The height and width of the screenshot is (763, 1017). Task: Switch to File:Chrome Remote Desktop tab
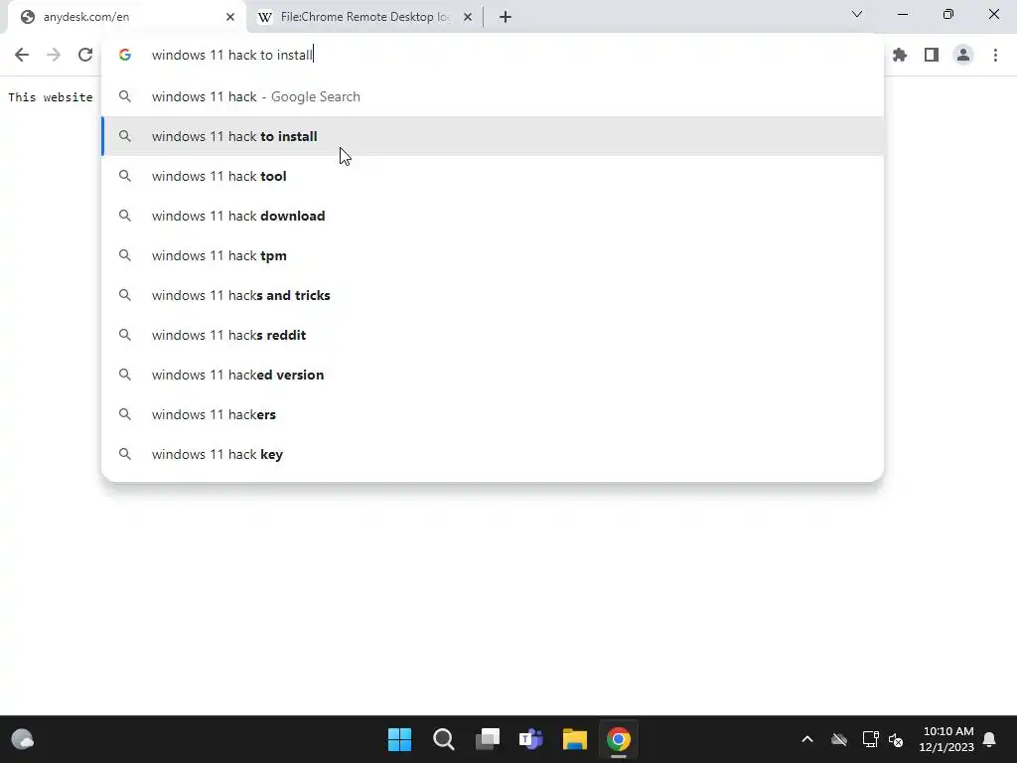point(365,17)
